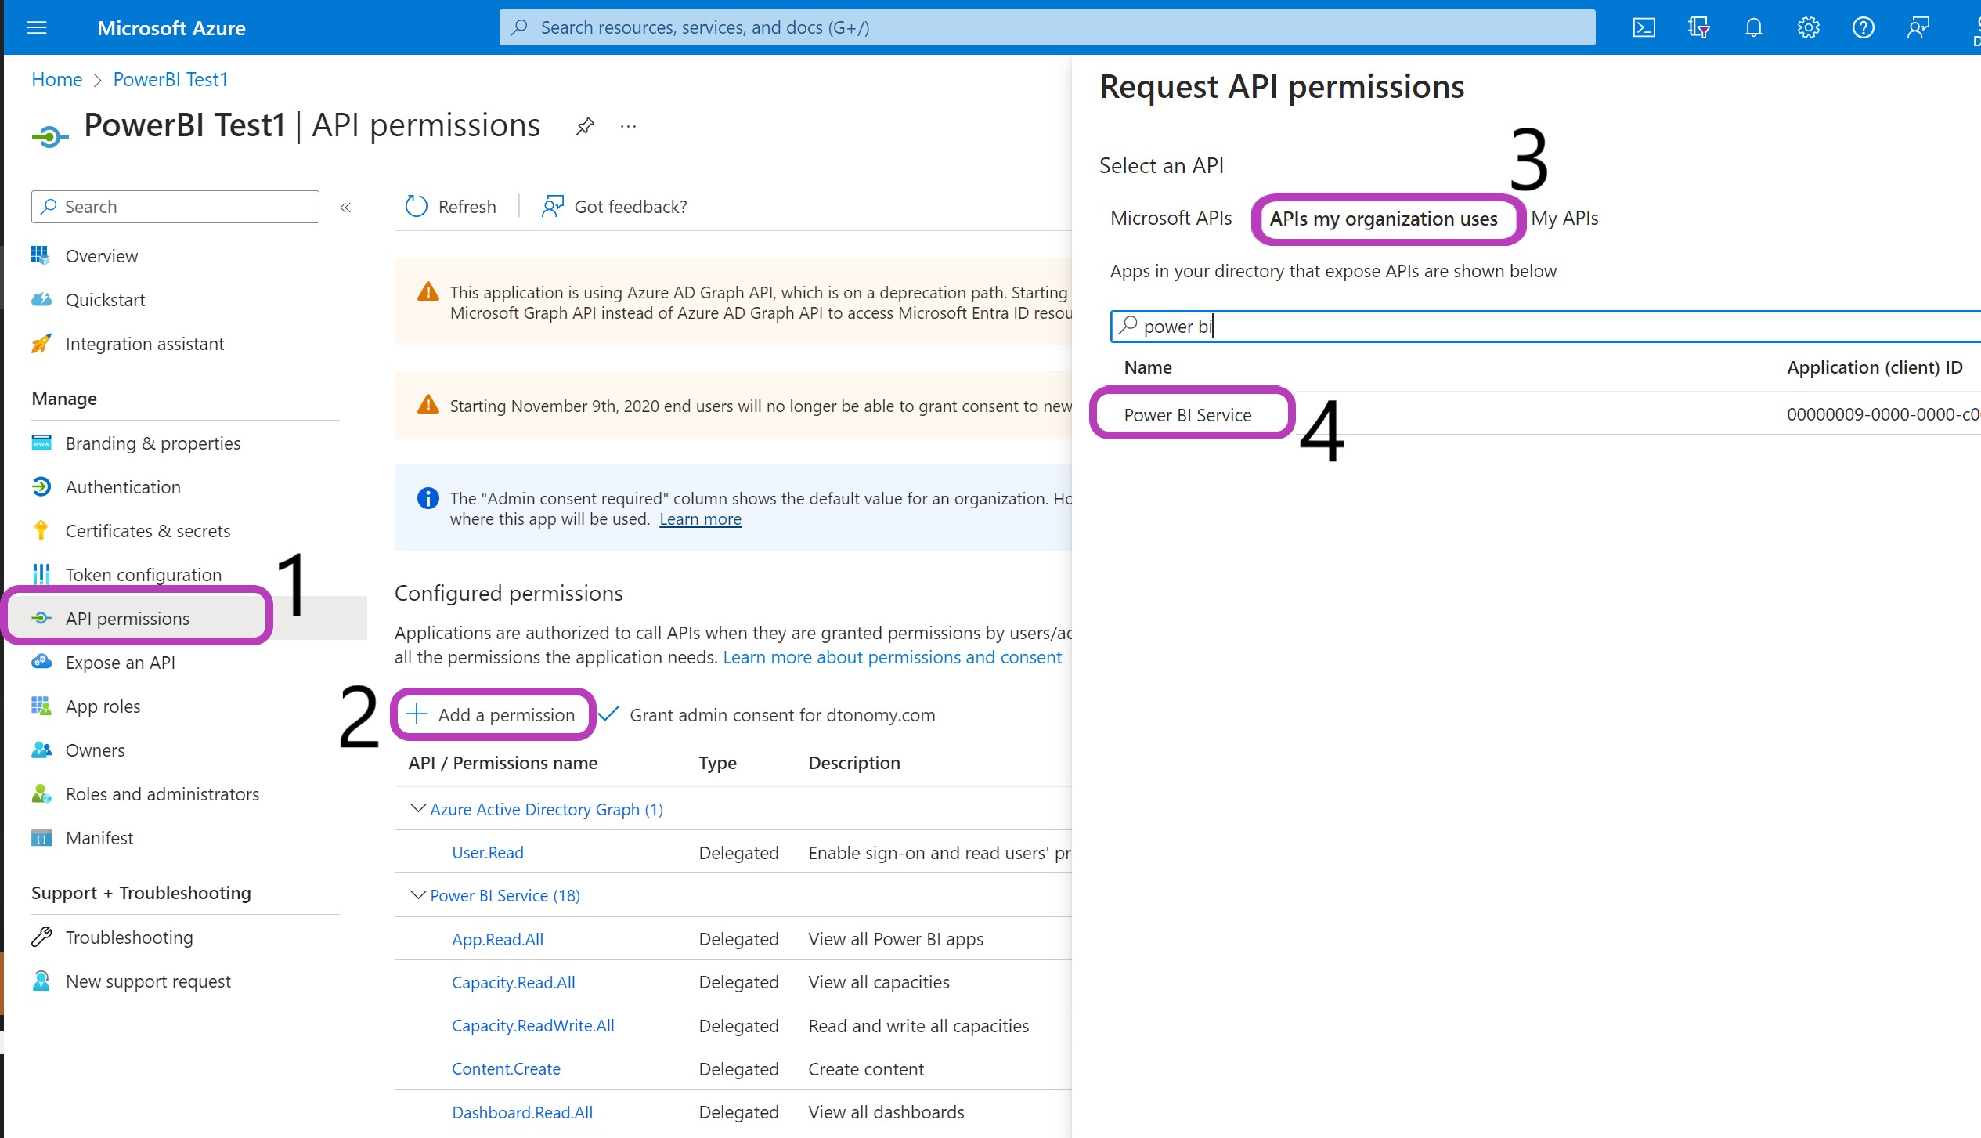The image size is (1981, 1138).
Task: Open the Capacity.Read.All permission
Action: 514,983
